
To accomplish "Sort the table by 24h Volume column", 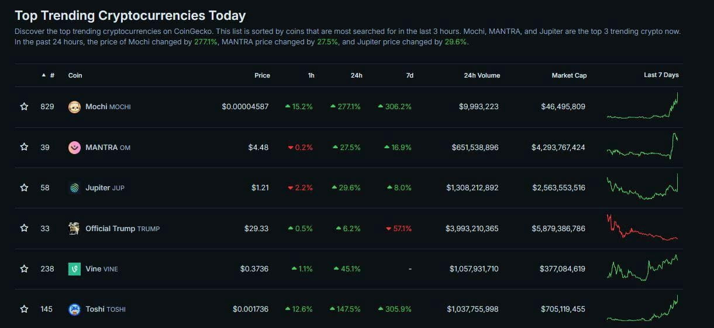I will 482,75.
